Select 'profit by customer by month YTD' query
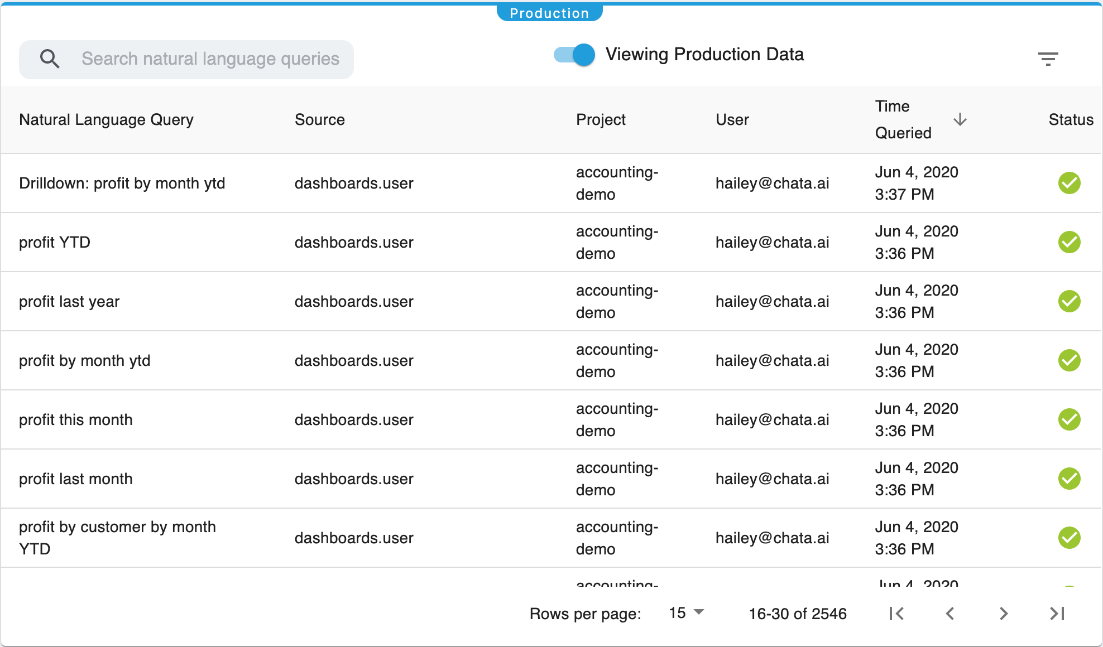The image size is (1103, 647). click(117, 538)
